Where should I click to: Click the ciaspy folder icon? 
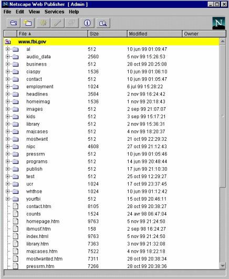[x=15, y=71]
